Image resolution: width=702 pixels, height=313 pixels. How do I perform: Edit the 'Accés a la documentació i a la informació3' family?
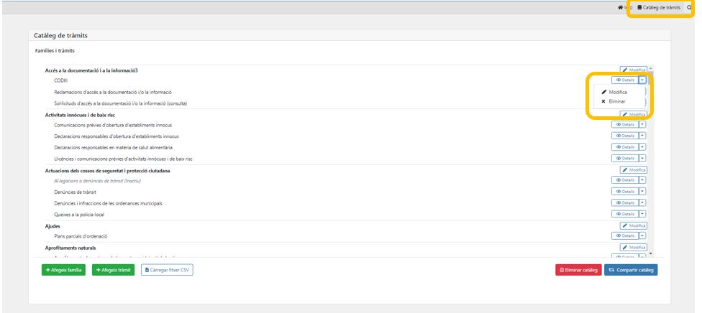coord(634,70)
